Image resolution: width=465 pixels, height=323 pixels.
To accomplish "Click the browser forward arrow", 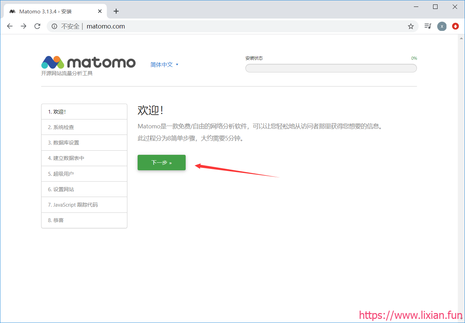I will (x=24, y=26).
